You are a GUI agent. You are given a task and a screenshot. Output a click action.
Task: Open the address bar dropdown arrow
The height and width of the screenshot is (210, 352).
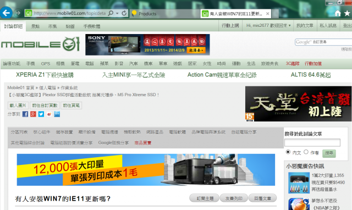pyautogui.click(x=117, y=13)
